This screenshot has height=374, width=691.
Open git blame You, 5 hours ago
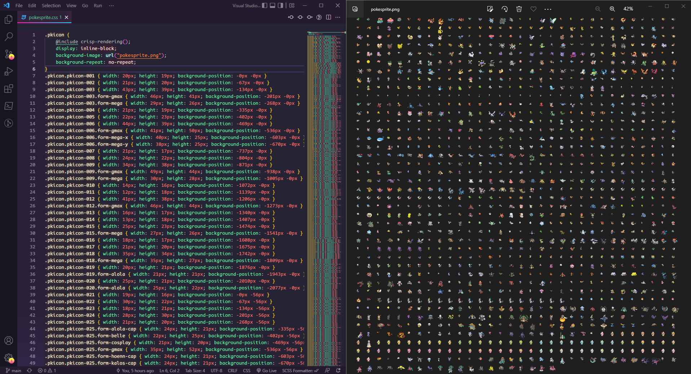135,370
